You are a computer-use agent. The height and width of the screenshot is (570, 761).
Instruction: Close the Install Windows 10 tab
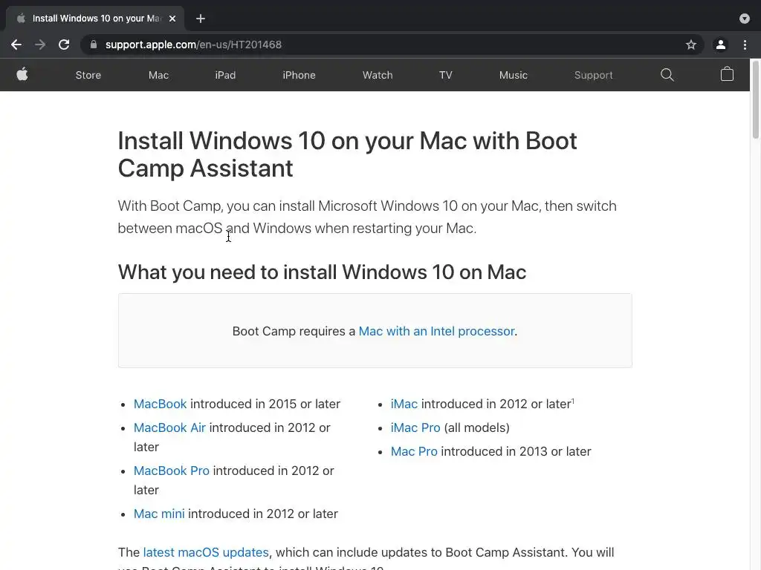[x=172, y=19]
